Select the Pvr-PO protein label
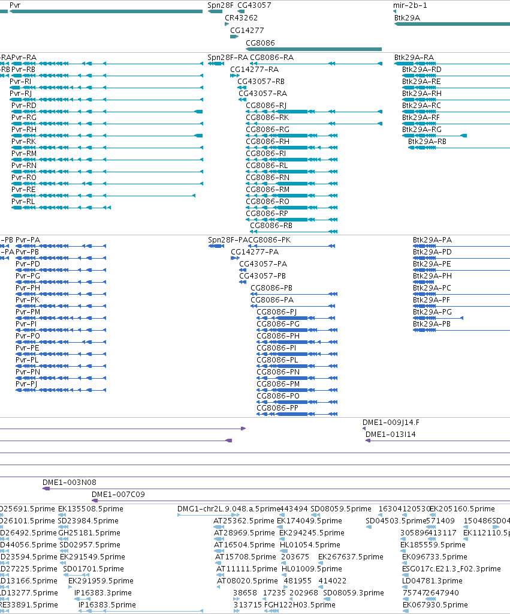Image resolution: width=510 pixels, height=614 pixels. [x=28, y=336]
